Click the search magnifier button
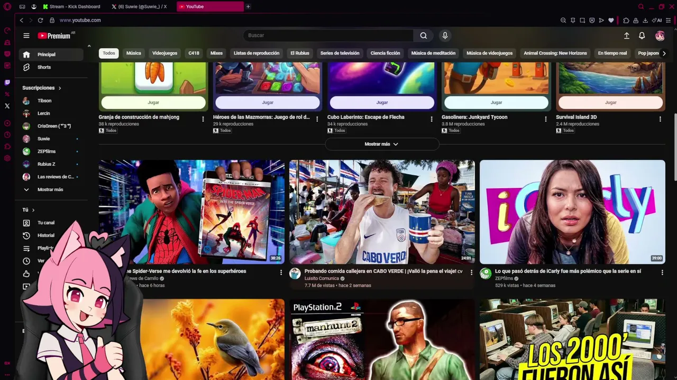Image resolution: width=677 pixels, height=380 pixels. click(x=424, y=35)
